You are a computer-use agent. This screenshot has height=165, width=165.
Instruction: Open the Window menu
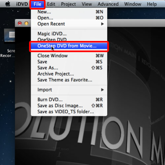(x=133, y=4)
